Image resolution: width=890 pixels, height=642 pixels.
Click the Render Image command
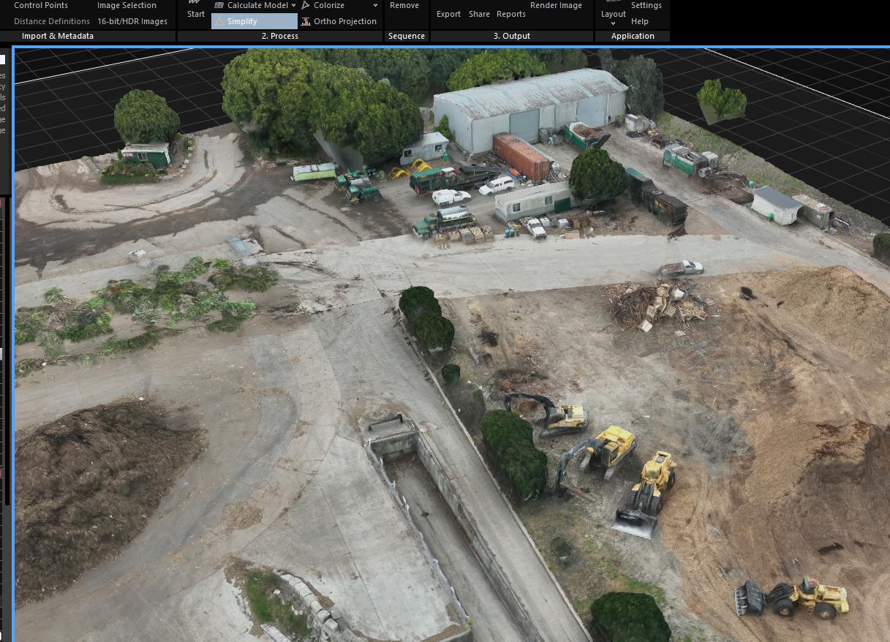557,5
